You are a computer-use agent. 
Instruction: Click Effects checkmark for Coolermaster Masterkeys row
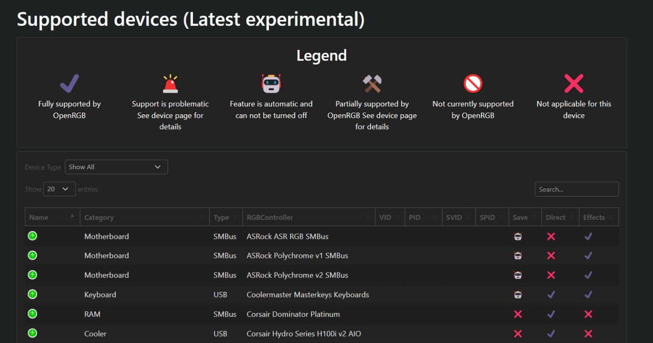point(588,295)
